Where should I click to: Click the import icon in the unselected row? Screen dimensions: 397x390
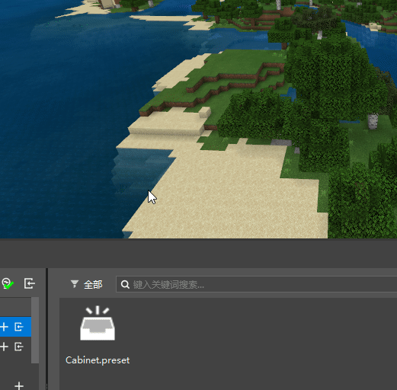[19, 347]
